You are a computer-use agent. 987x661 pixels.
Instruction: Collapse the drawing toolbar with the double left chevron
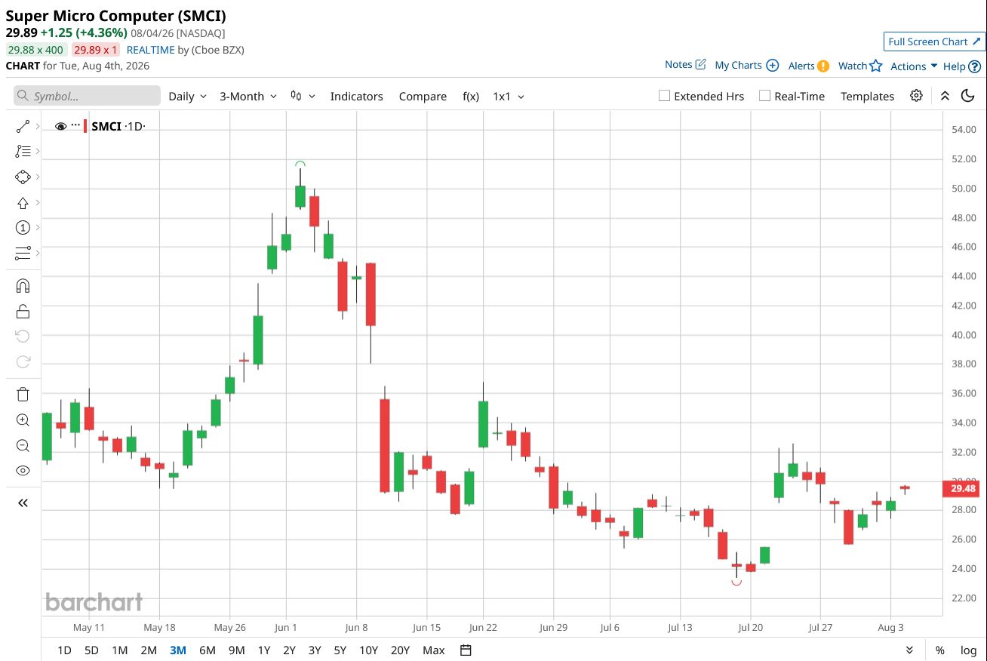23,503
